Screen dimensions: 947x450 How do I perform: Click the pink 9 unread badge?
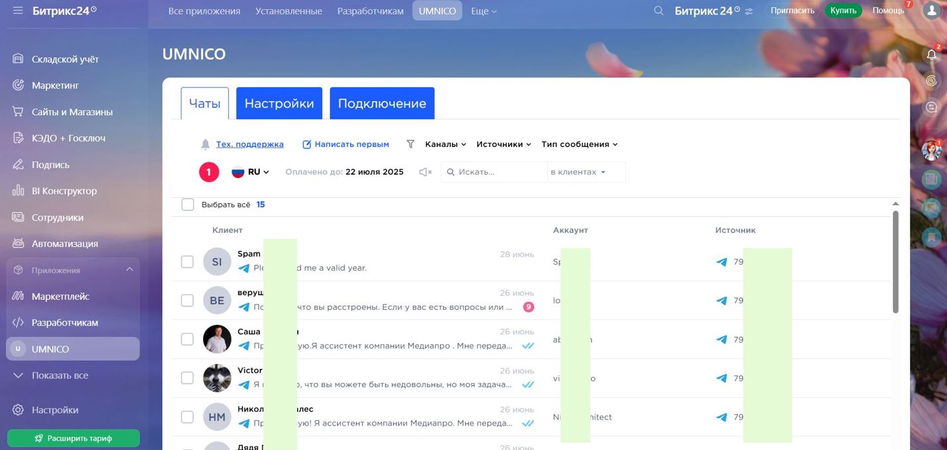528,307
